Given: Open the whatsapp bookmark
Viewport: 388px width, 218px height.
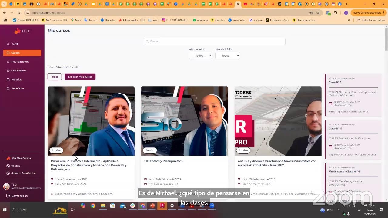Looking at the screenshot, I should click(x=200, y=20).
